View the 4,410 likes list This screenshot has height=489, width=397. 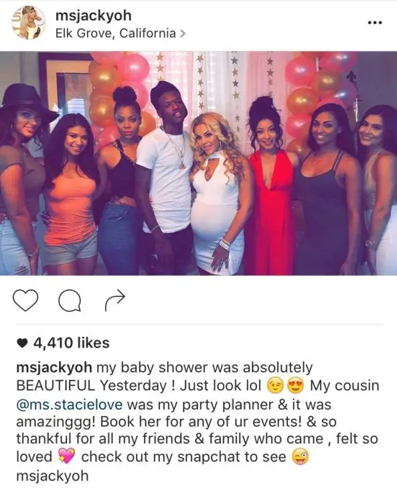[72, 343]
